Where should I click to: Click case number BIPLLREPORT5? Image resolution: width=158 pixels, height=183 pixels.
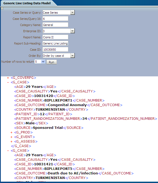tap(58, 169)
